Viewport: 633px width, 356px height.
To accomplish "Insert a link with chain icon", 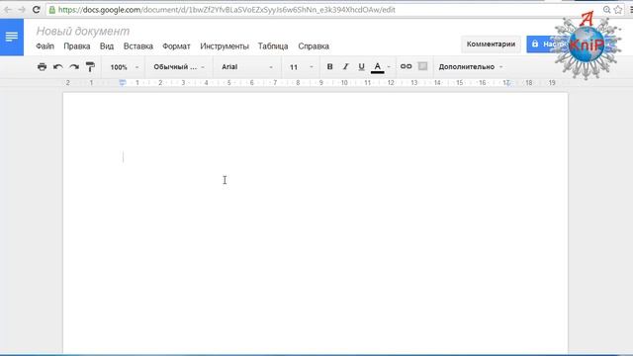I will (x=406, y=66).
